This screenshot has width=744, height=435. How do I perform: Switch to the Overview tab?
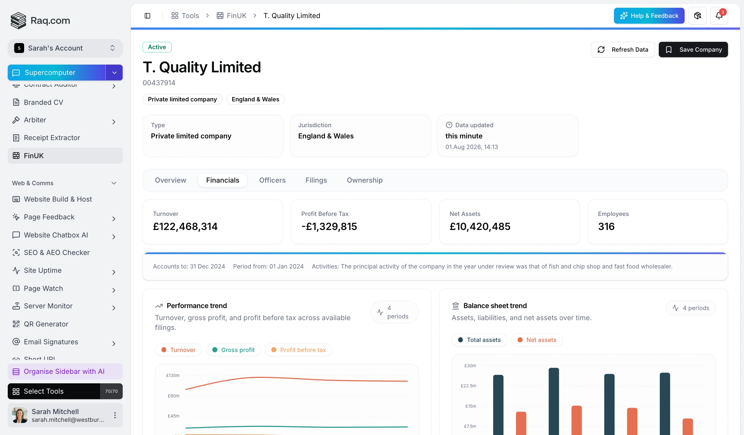click(170, 180)
